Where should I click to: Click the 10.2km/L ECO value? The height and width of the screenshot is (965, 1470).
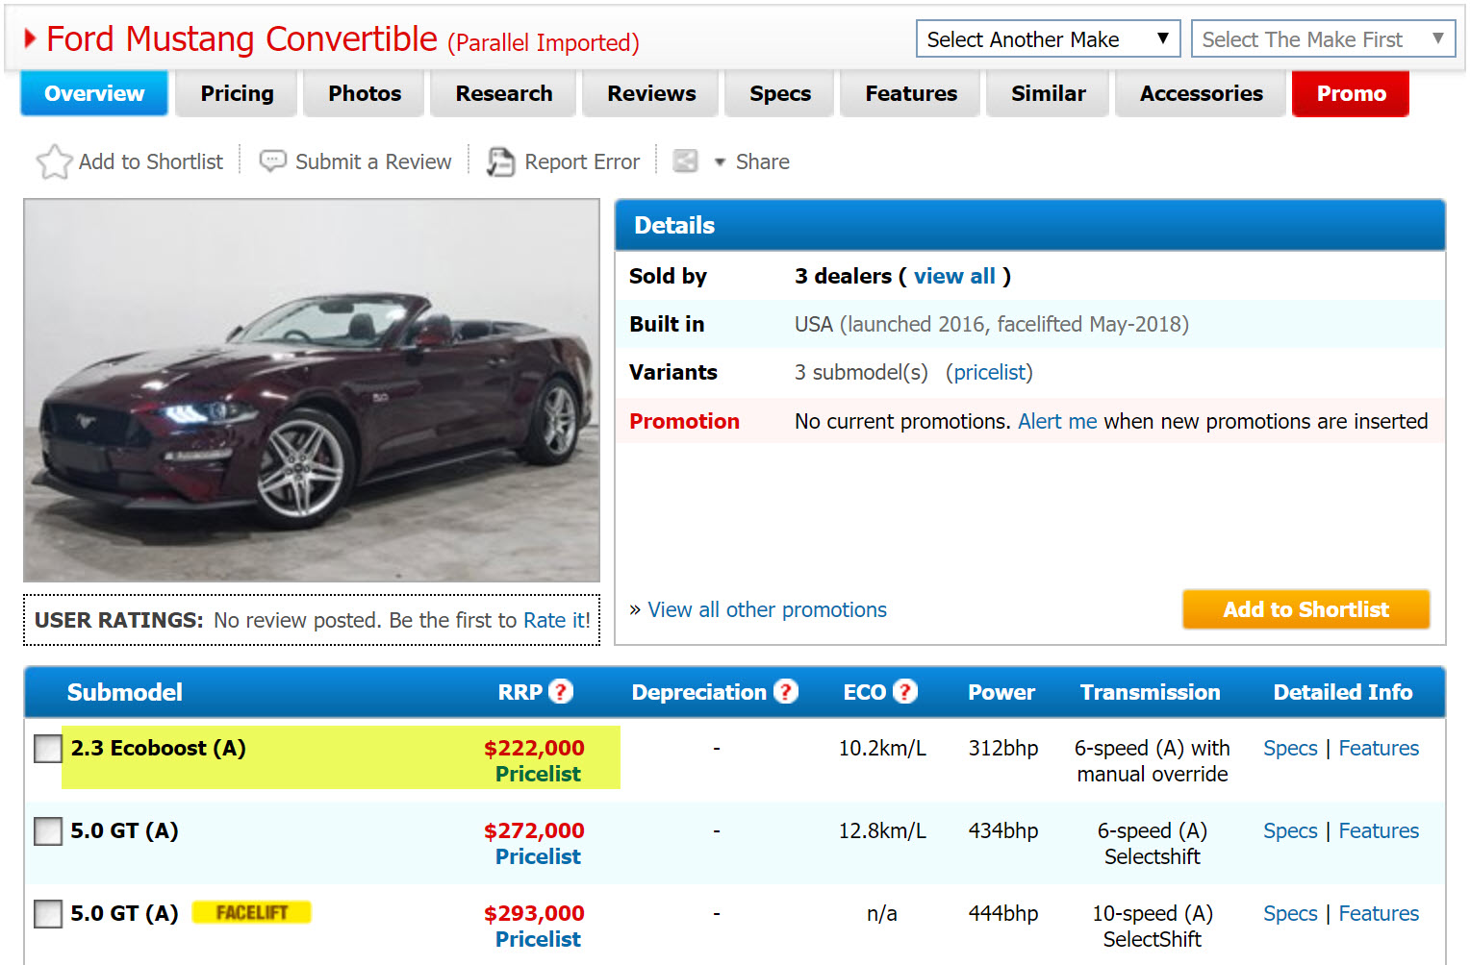pyautogui.click(x=882, y=748)
